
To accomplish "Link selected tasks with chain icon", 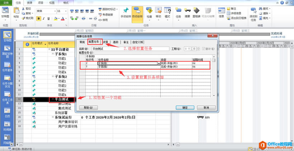I will tap(91, 18).
